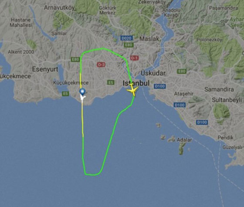
Task: Click the Adalar islands label
Action: (x=184, y=140)
